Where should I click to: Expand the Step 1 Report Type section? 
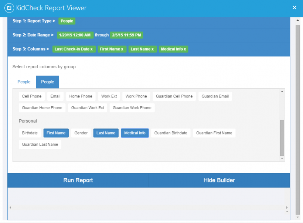(x=33, y=21)
